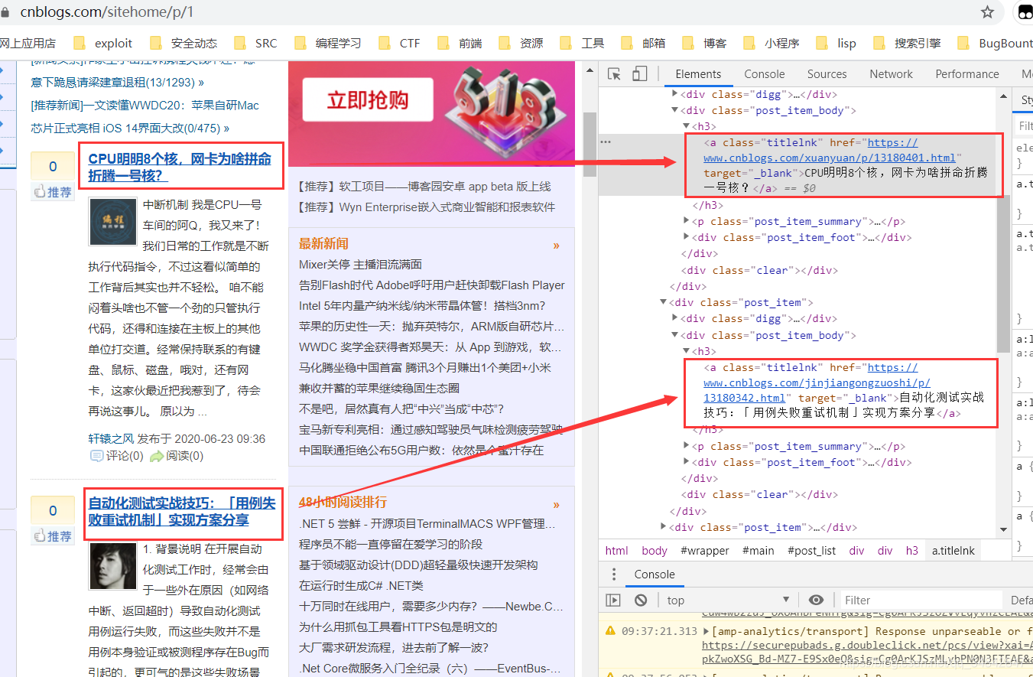1033x677 pixels.
Task: Click the 阅读(0) read icon
Action: pyautogui.click(x=157, y=456)
